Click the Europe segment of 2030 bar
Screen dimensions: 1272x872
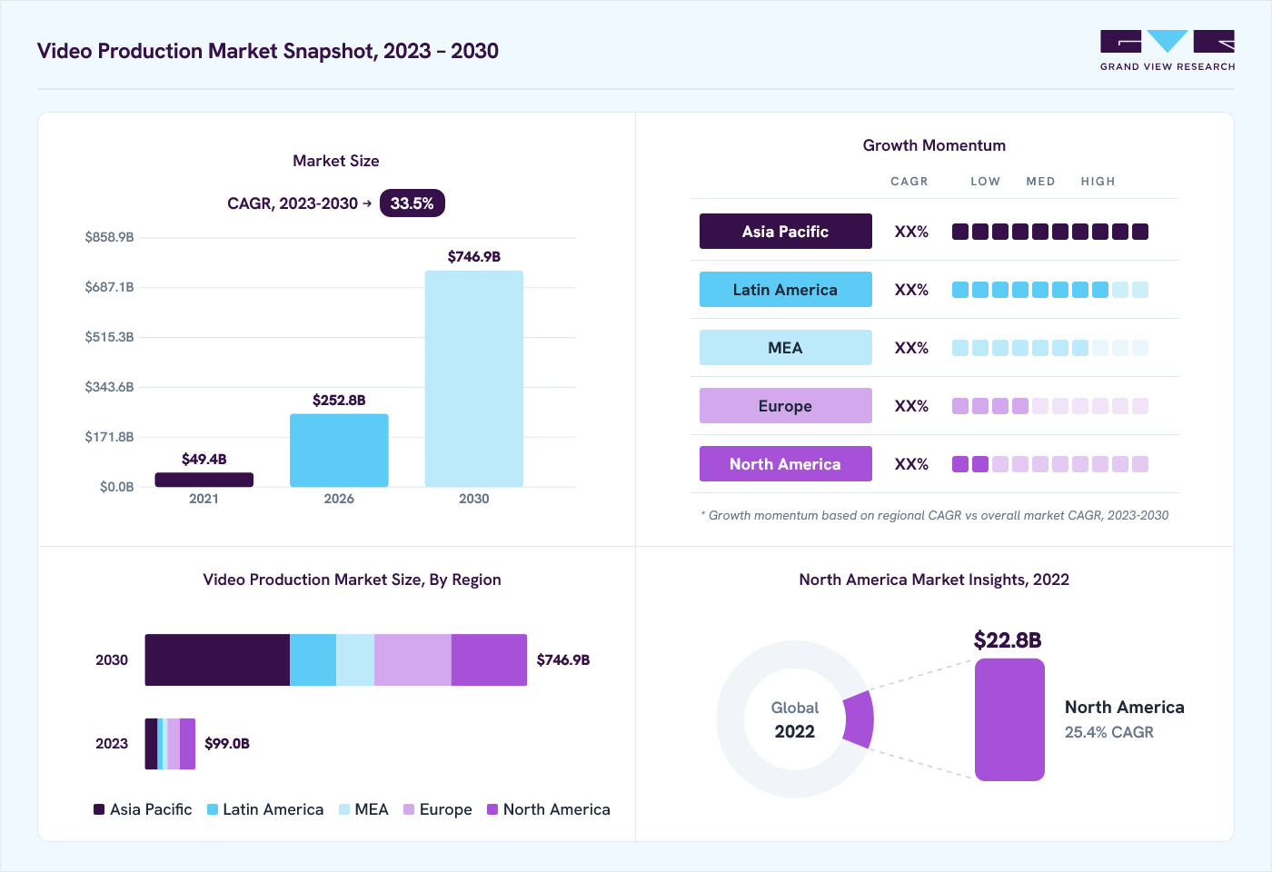coord(412,660)
